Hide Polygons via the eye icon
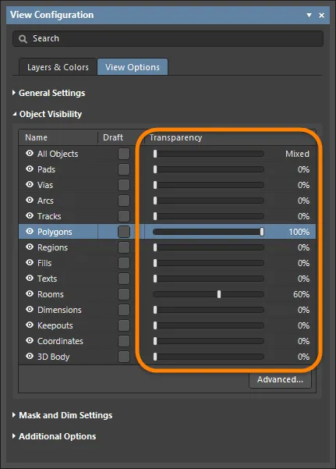Screen dimensions: 336x469 click(30, 231)
